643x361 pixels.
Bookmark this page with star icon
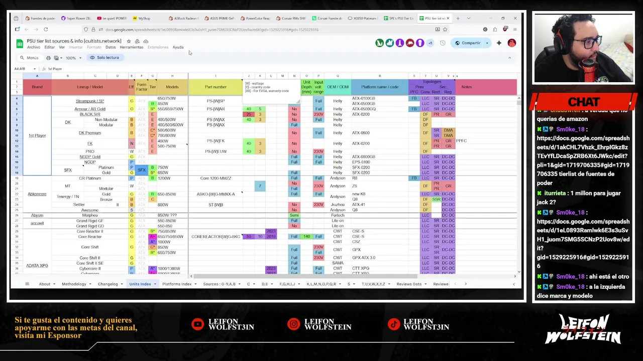tap(446, 30)
